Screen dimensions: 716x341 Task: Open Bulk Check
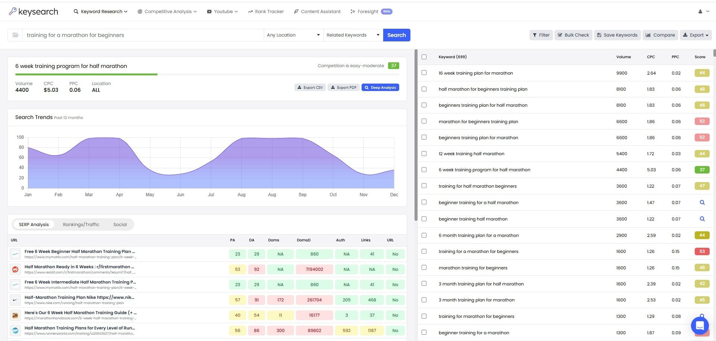[573, 35]
